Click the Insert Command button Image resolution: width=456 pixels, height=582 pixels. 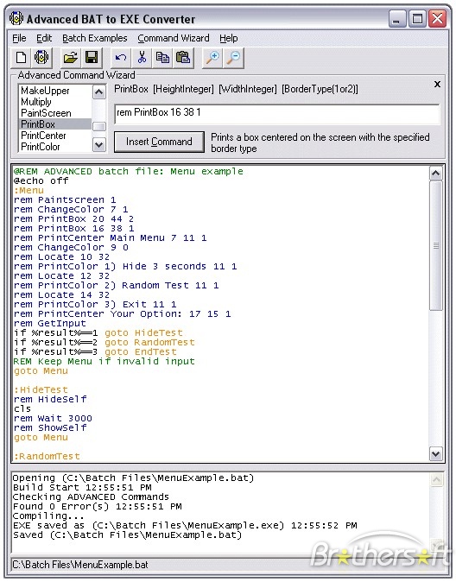[159, 142]
